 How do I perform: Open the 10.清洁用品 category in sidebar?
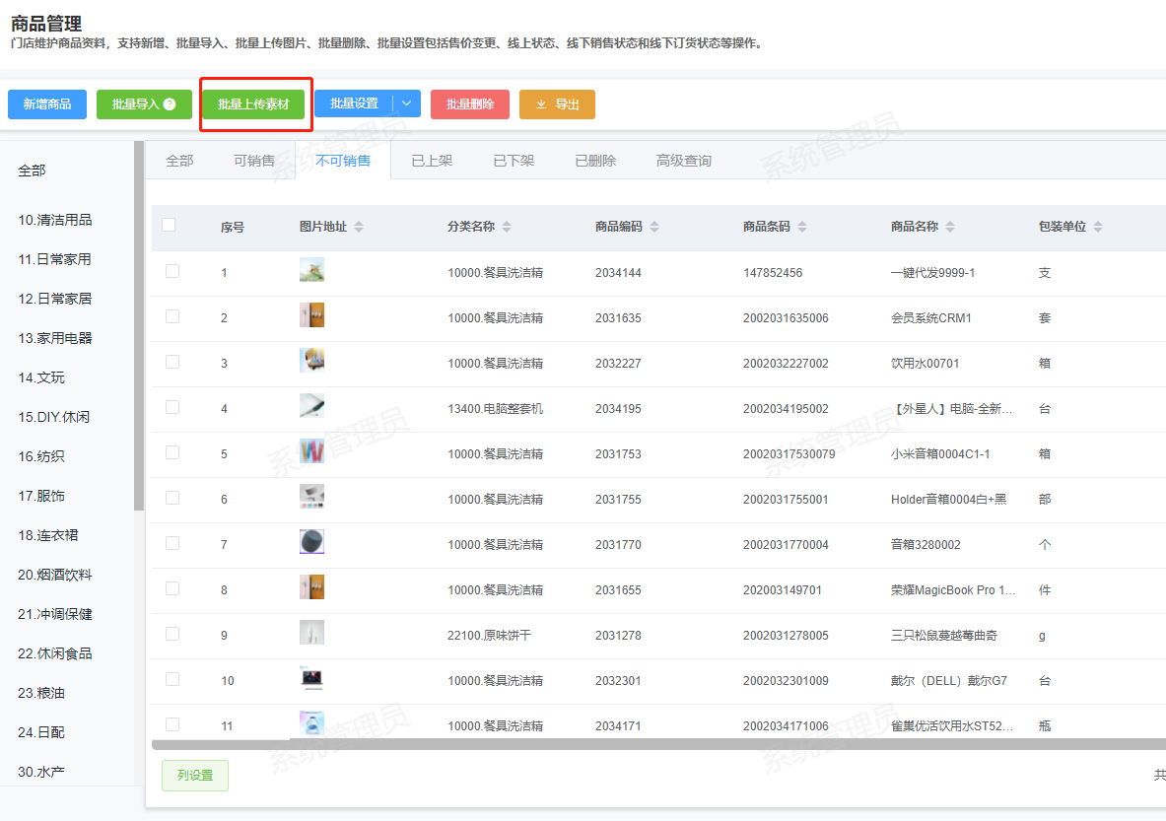[54, 220]
